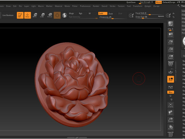Image resolution: width=185 pixels, height=139 pixels.
Task: Open the Layer menu
Action: [27, 6]
